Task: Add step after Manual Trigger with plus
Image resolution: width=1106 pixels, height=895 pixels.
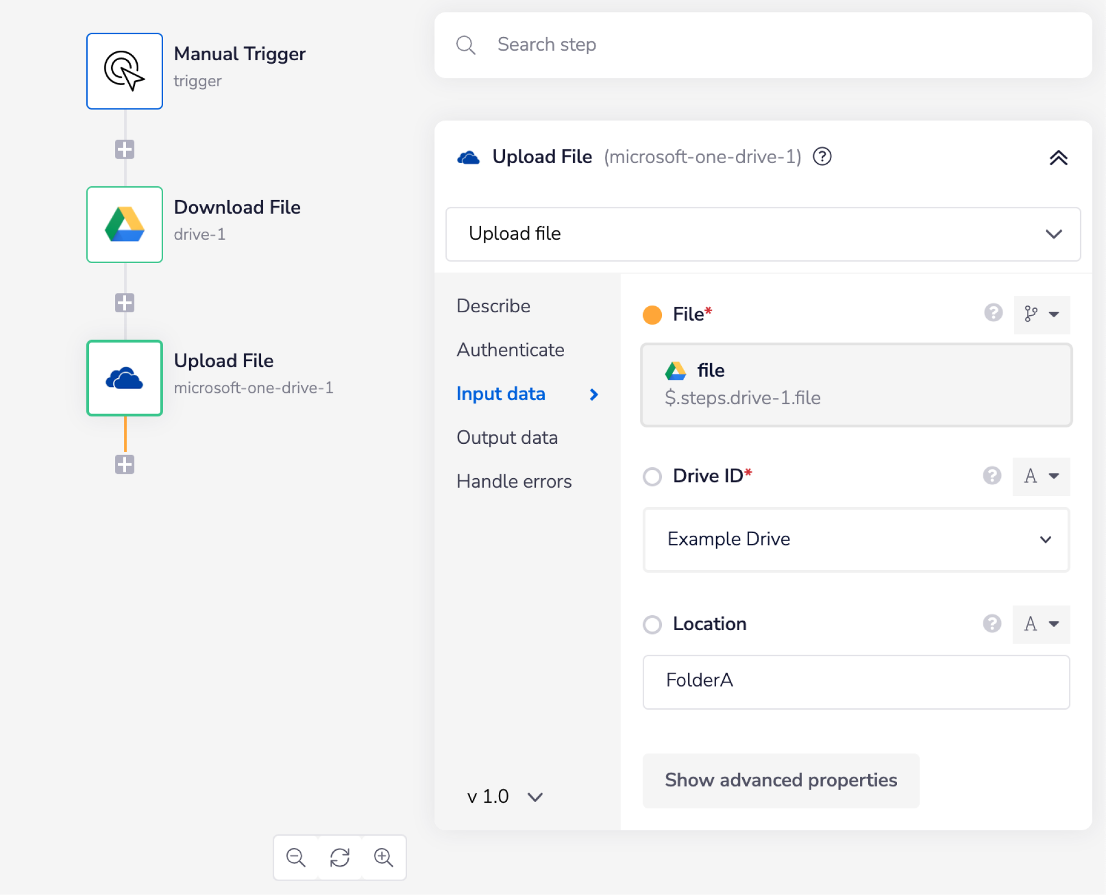Action: [124, 149]
